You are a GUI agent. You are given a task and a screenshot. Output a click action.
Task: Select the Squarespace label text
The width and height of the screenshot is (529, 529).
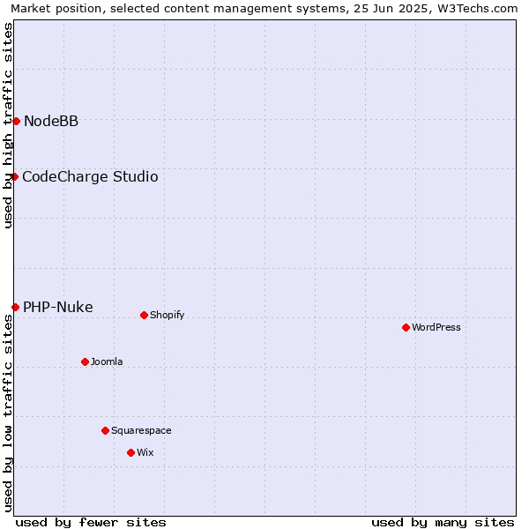(141, 431)
